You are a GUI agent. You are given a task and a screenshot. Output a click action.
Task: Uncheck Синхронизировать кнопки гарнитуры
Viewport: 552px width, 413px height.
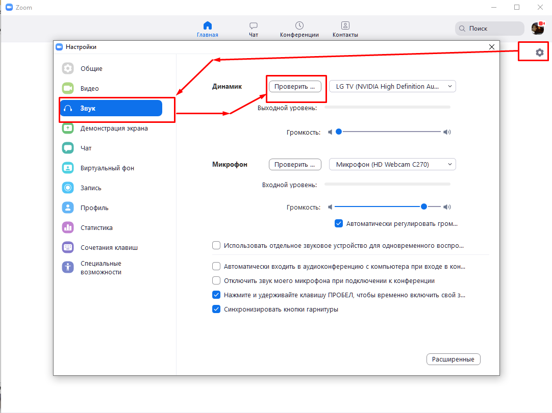click(216, 309)
